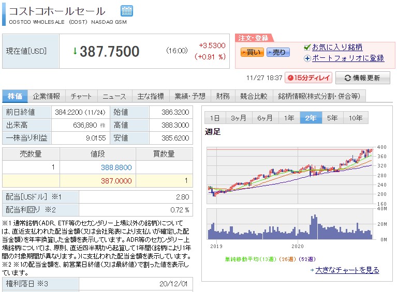397x292 pixels.
Task: Click the down arrow beside current price
Action: point(75,51)
